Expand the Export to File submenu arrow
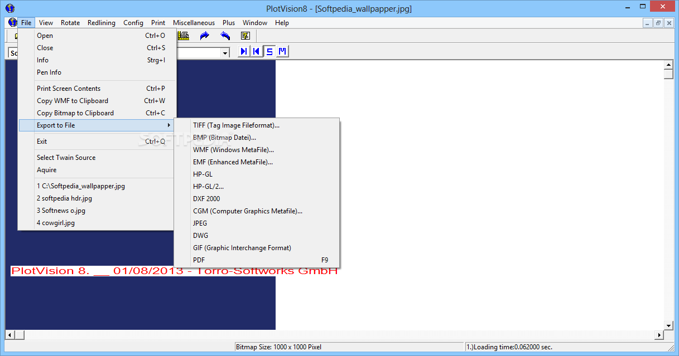The image size is (679, 356). (x=169, y=125)
